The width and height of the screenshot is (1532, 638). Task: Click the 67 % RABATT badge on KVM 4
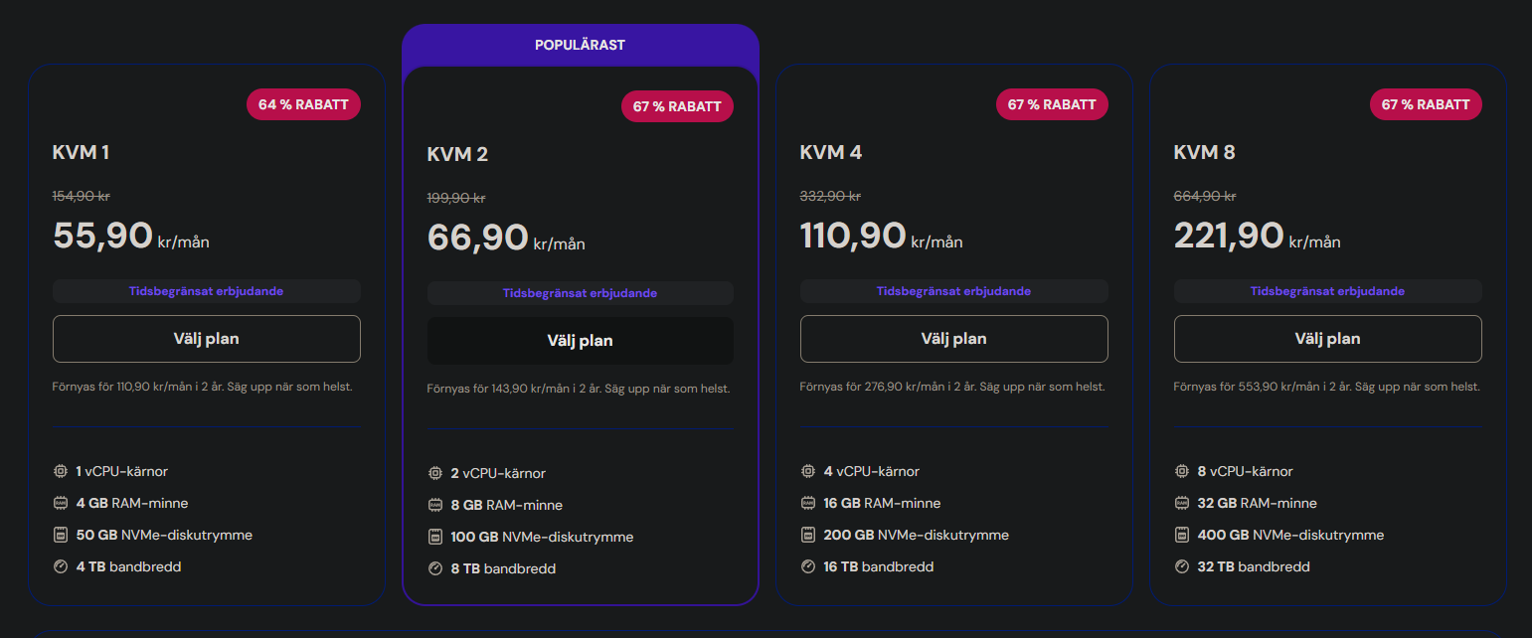click(1052, 104)
